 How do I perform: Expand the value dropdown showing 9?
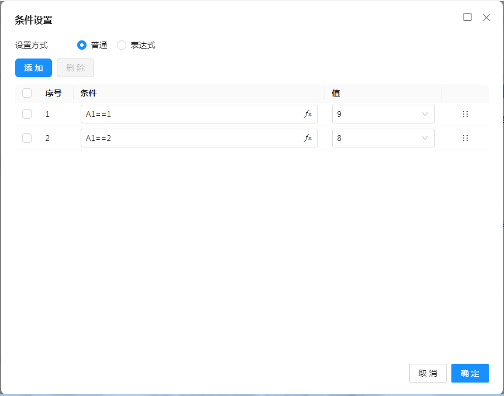coord(383,114)
